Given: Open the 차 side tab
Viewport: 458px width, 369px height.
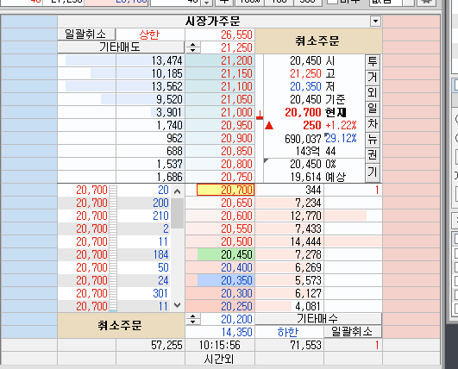Looking at the screenshot, I should point(373,124).
